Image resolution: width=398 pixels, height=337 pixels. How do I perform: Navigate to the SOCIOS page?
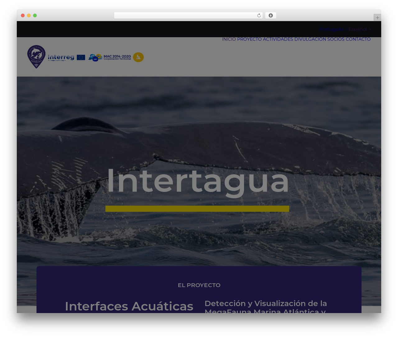click(336, 39)
